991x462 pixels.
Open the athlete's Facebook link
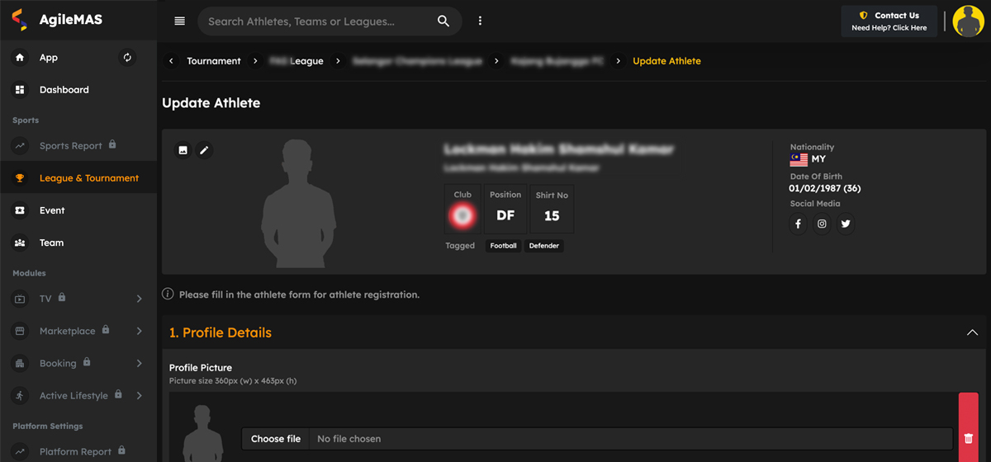pyautogui.click(x=798, y=224)
